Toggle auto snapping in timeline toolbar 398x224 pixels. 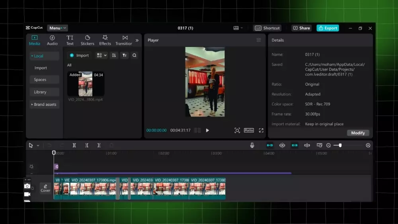click(282, 146)
